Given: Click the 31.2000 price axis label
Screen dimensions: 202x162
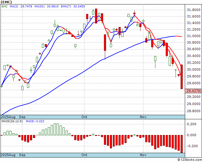Looking at the screenshot, I should click(193, 29).
